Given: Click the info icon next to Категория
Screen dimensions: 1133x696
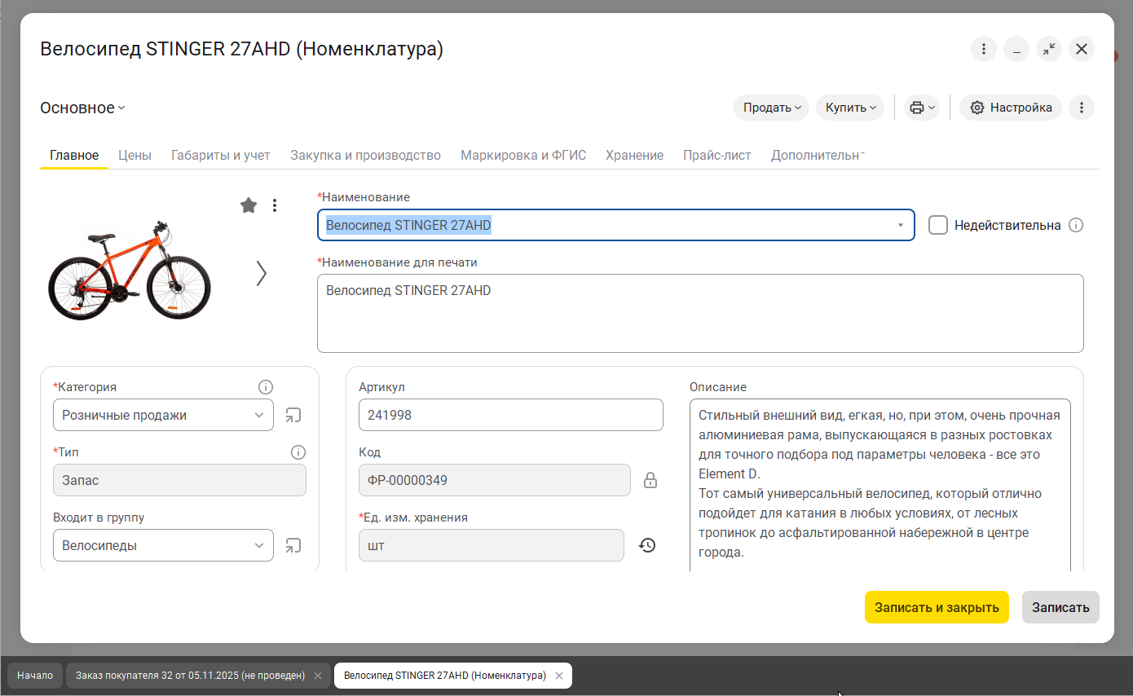Looking at the screenshot, I should pos(266,387).
